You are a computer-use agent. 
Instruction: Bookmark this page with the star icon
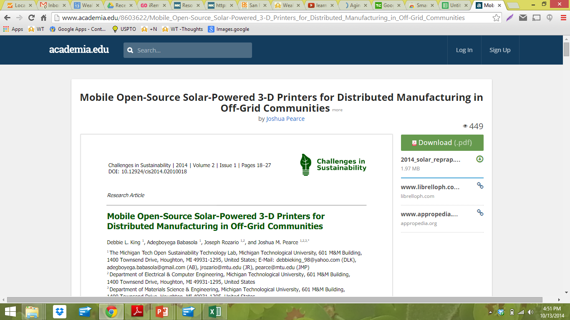tap(496, 18)
